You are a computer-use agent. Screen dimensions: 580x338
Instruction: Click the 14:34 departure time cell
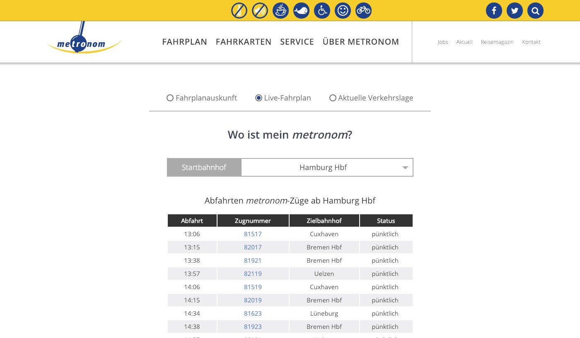point(192,314)
